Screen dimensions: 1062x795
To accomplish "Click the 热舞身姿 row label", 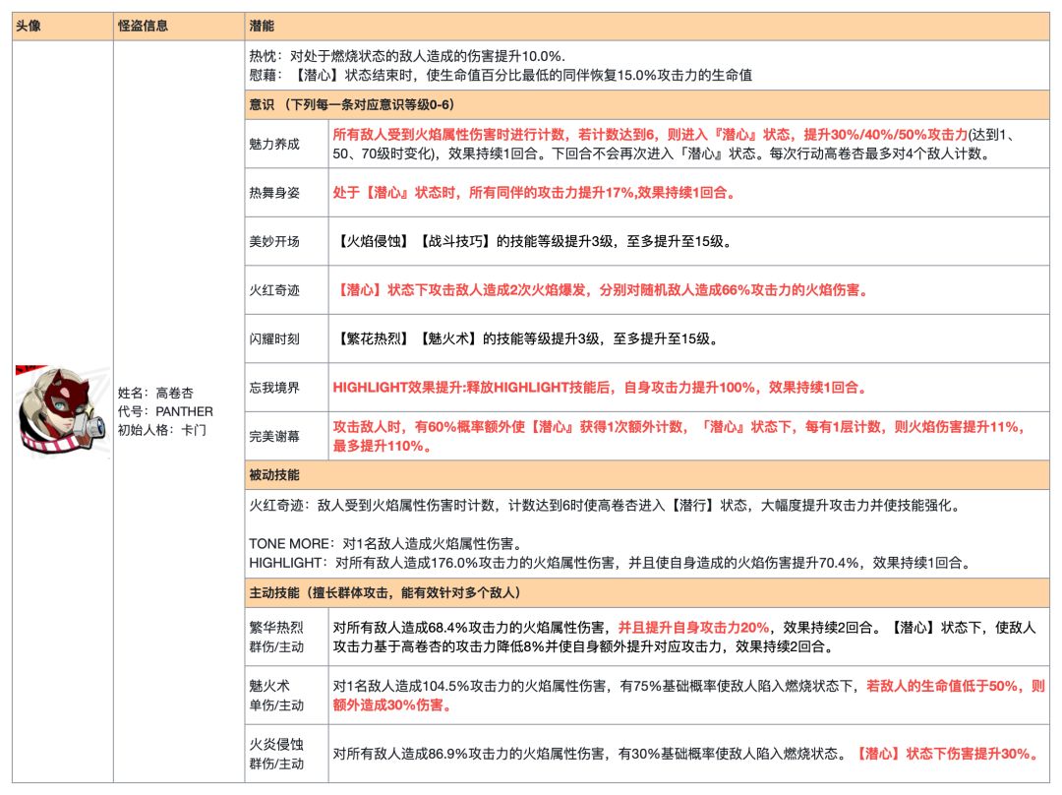I will click(x=274, y=193).
